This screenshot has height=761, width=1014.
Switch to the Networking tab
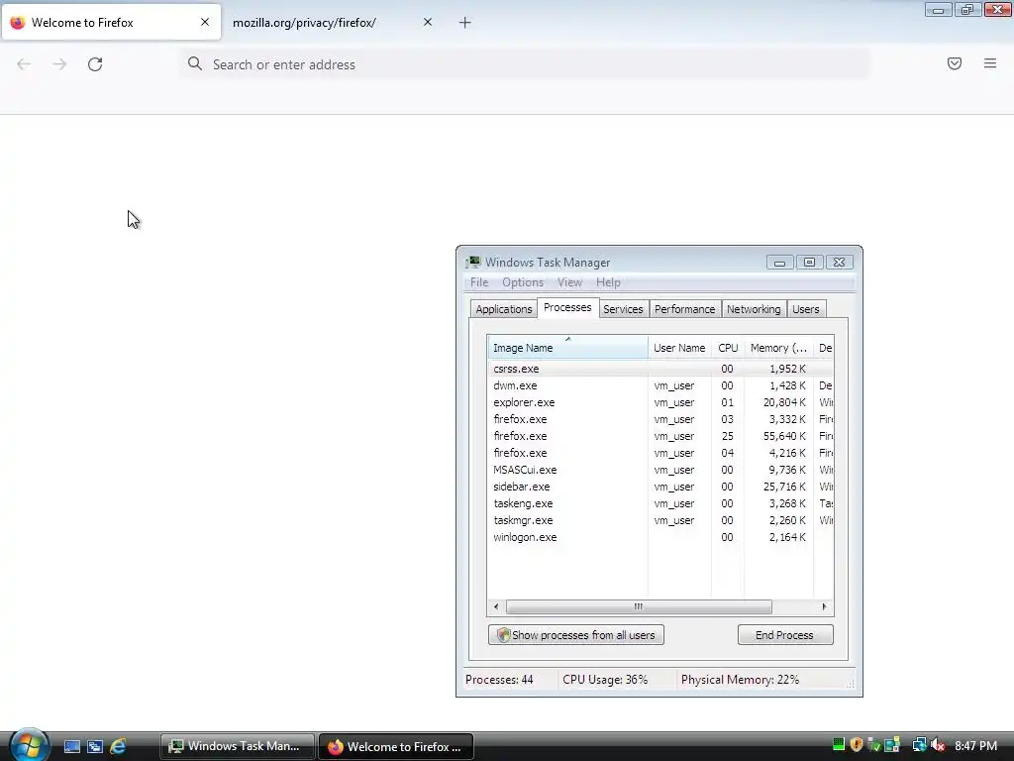coord(754,309)
